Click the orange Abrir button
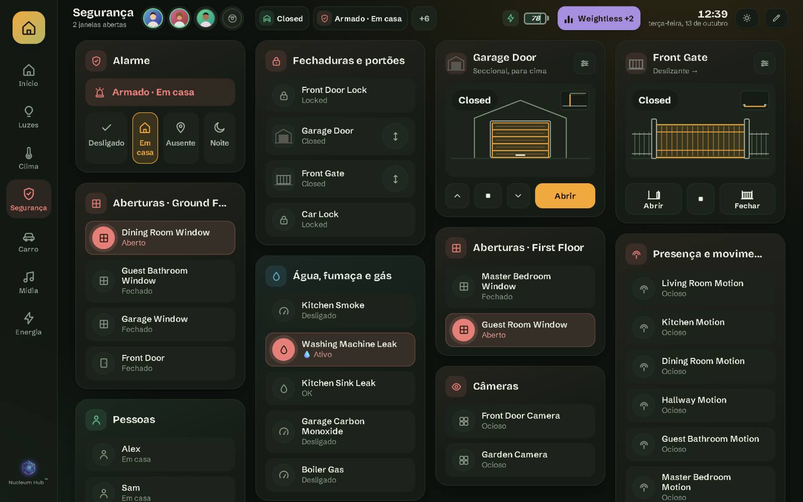The image size is (803, 502). (x=565, y=196)
